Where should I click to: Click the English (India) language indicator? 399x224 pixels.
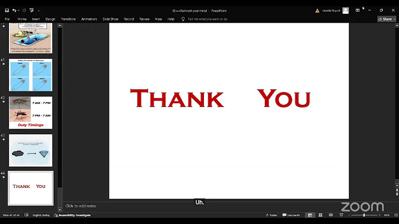[41, 215]
